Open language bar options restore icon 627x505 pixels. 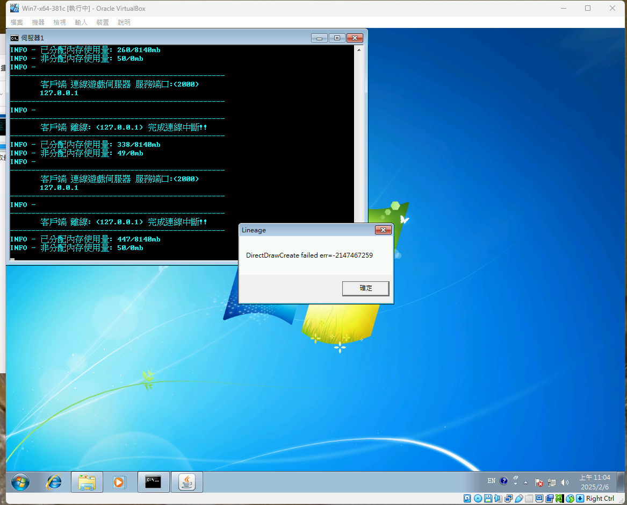click(515, 478)
